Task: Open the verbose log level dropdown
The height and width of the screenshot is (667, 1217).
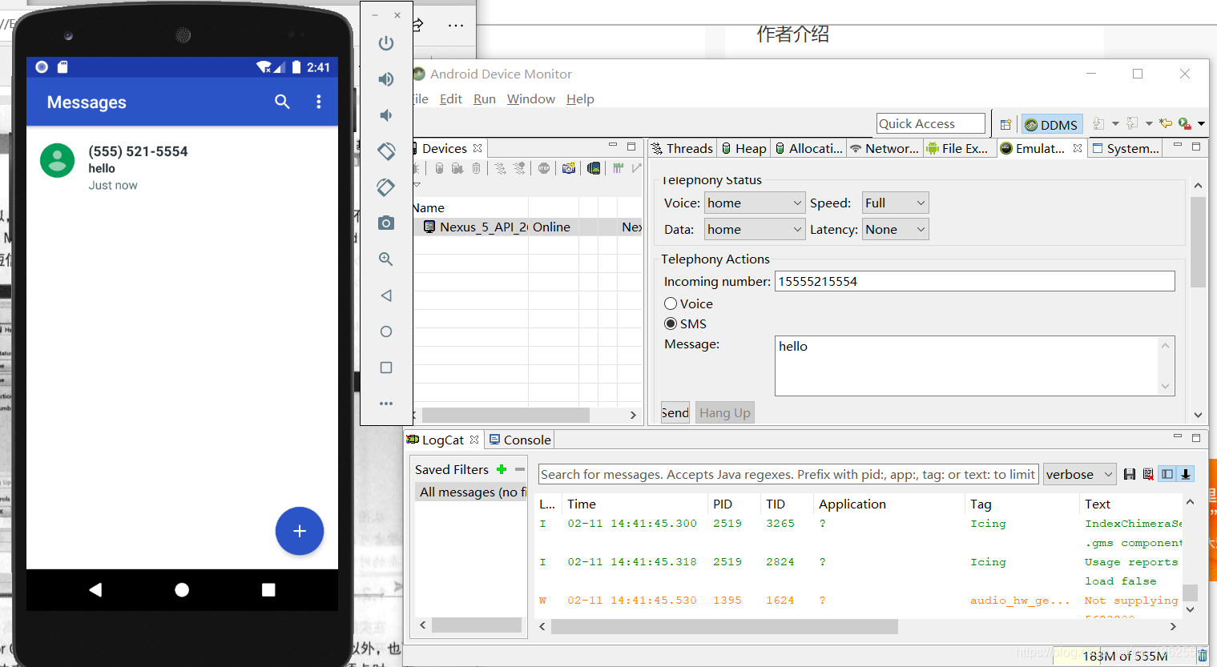Action: pos(1080,474)
